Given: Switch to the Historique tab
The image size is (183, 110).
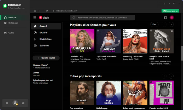Looking at the screenshot, I should coord(13,23).
